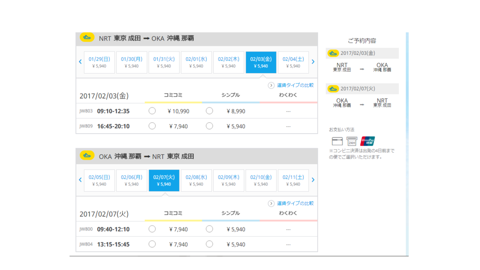The width and height of the screenshot is (480, 270).
Task: Click circled arrow icon beside return fare comparison
Action: (x=271, y=203)
